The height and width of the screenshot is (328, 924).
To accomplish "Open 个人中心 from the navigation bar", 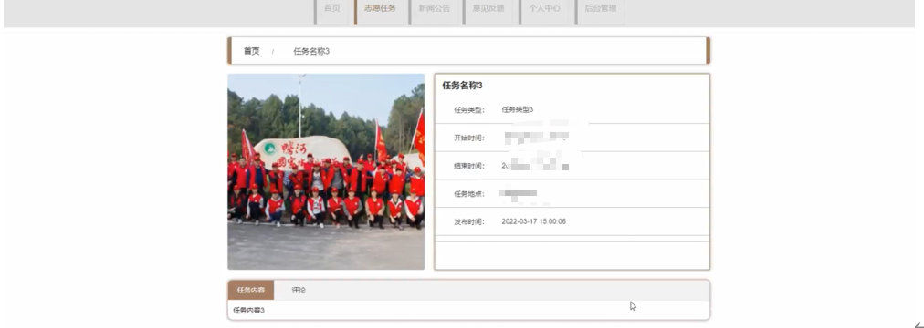I will (544, 9).
